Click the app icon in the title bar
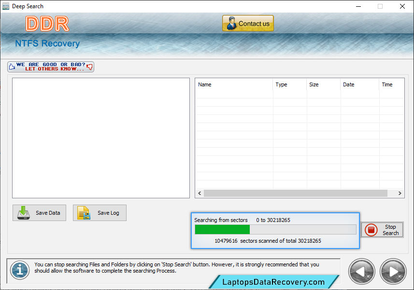 (5, 6)
